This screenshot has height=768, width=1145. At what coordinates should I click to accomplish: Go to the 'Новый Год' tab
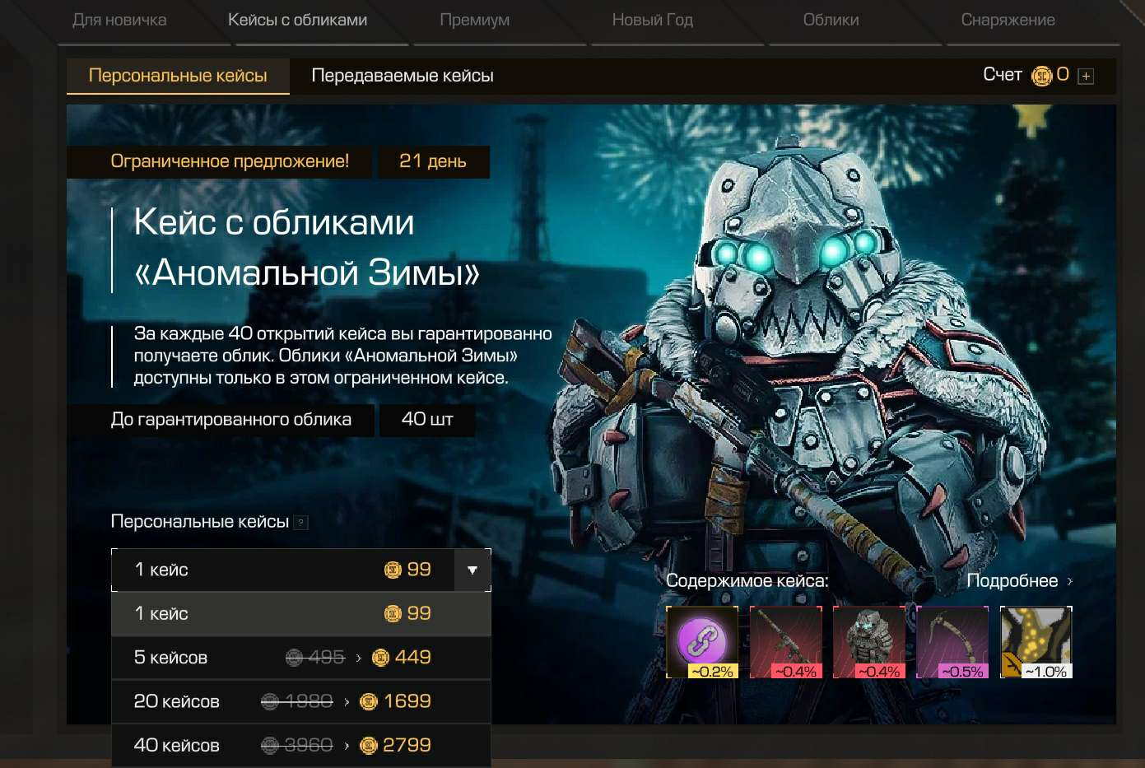click(x=652, y=20)
